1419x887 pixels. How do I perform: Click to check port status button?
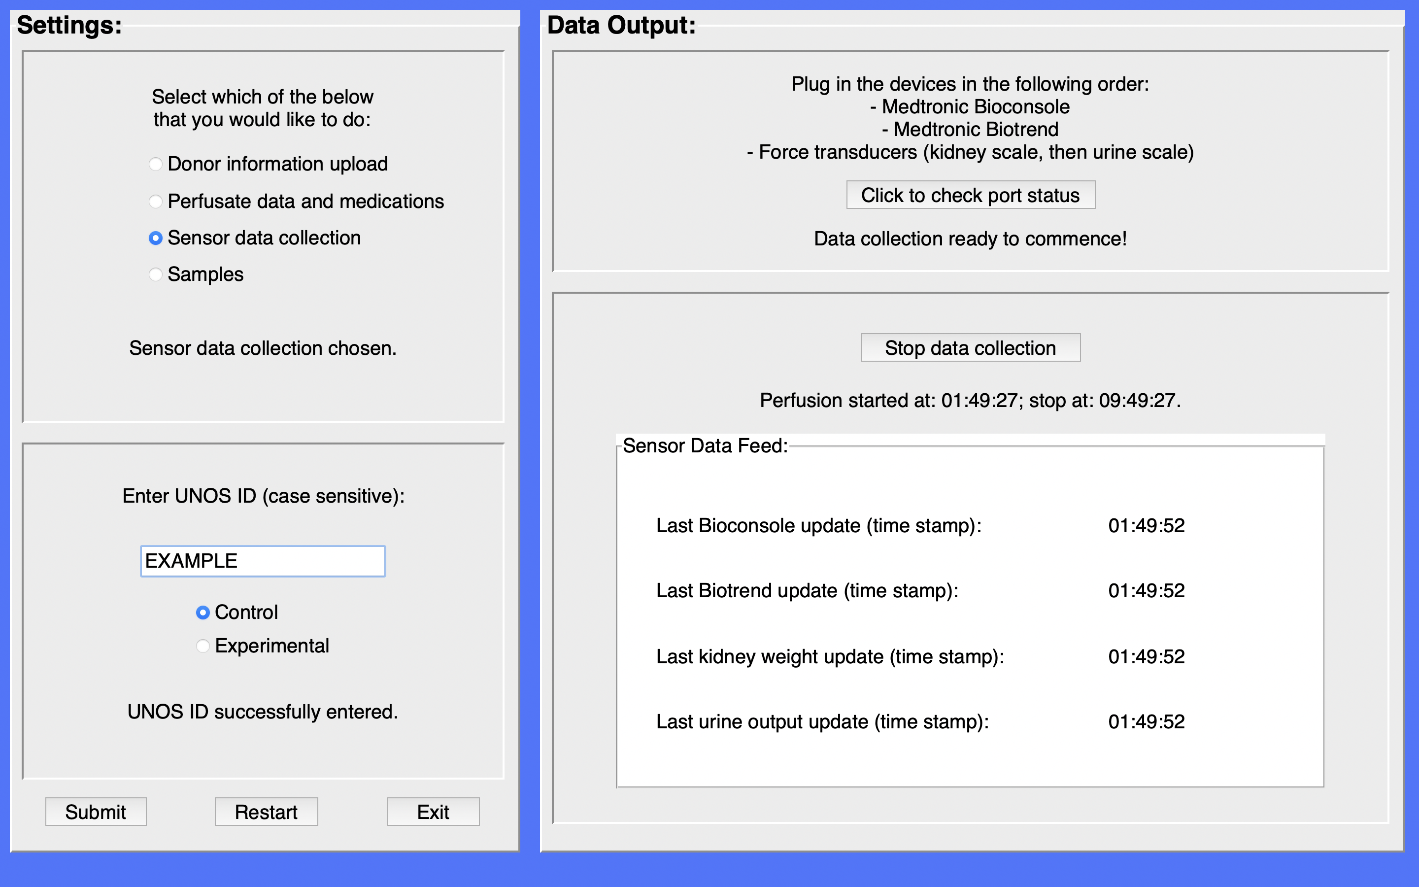pos(971,195)
